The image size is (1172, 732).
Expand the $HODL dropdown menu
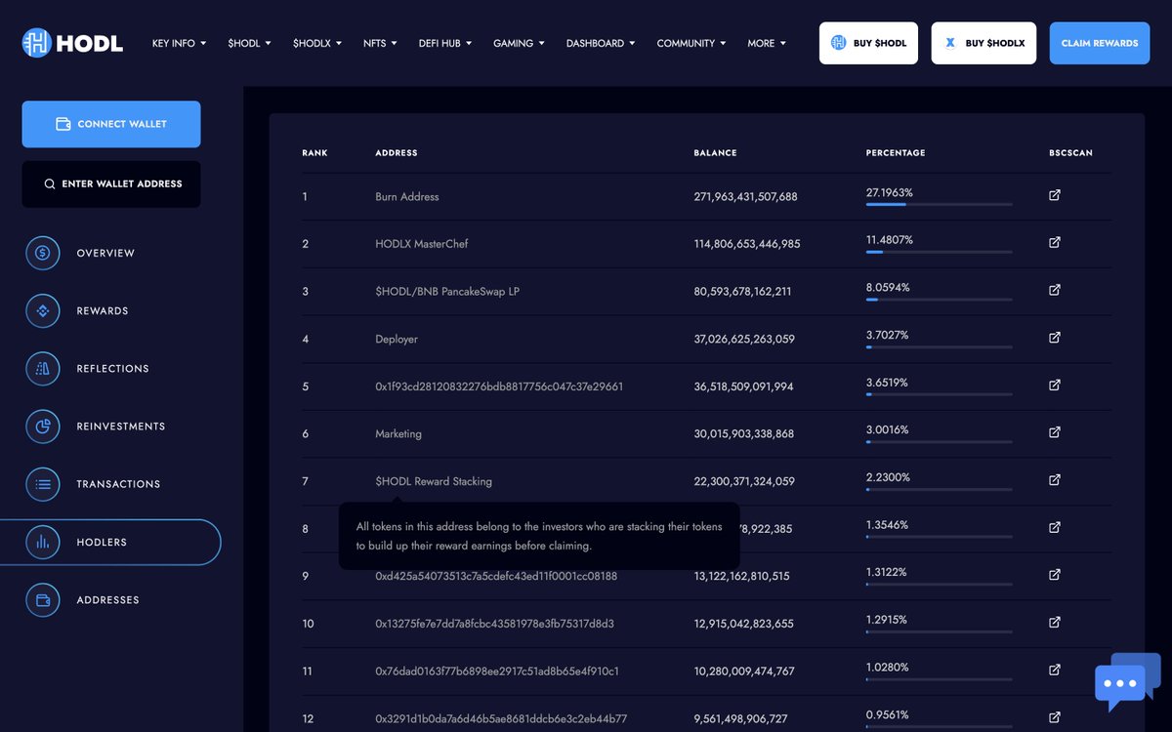pyautogui.click(x=249, y=43)
